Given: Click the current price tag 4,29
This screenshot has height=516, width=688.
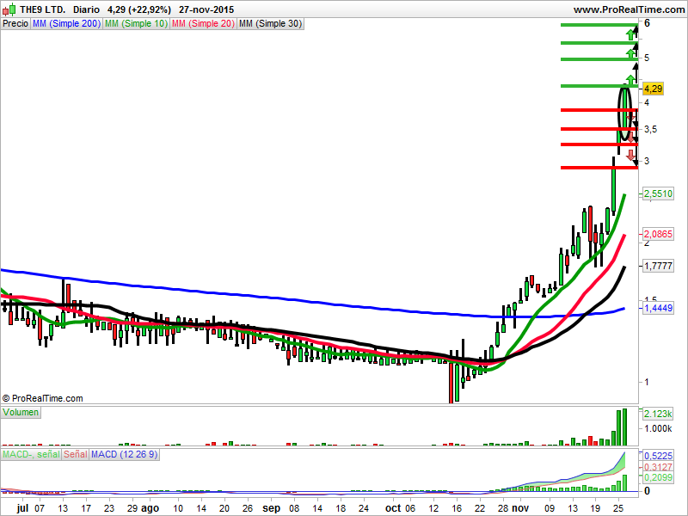Looking at the screenshot, I should (x=653, y=89).
